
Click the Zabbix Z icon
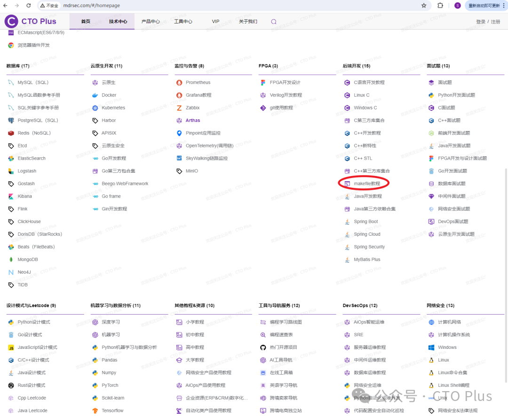pos(179,108)
